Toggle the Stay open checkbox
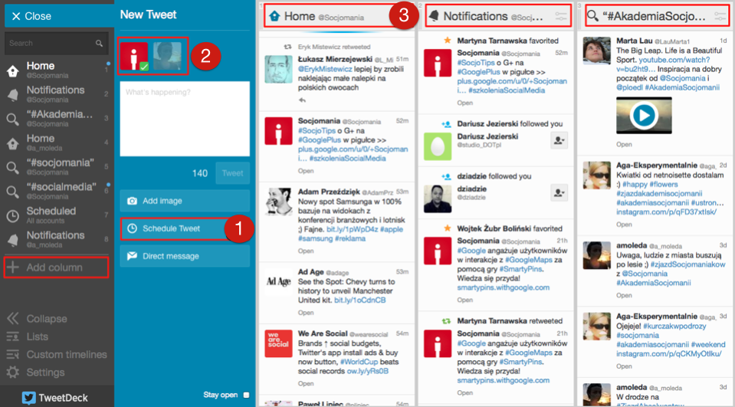The width and height of the screenshot is (735, 407). pos(247,396)
